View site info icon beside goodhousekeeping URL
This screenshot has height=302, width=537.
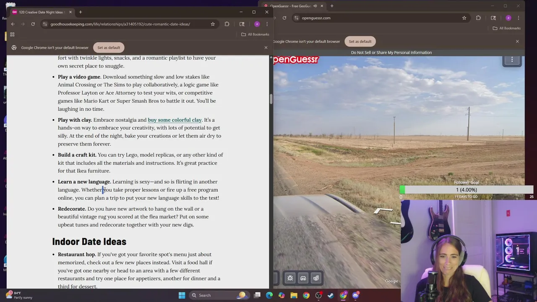pyautogui.click(x=45, y=24)
